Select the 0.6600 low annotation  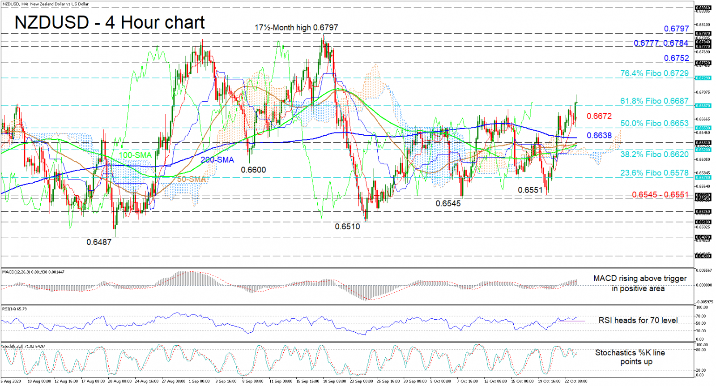[253, 170]
